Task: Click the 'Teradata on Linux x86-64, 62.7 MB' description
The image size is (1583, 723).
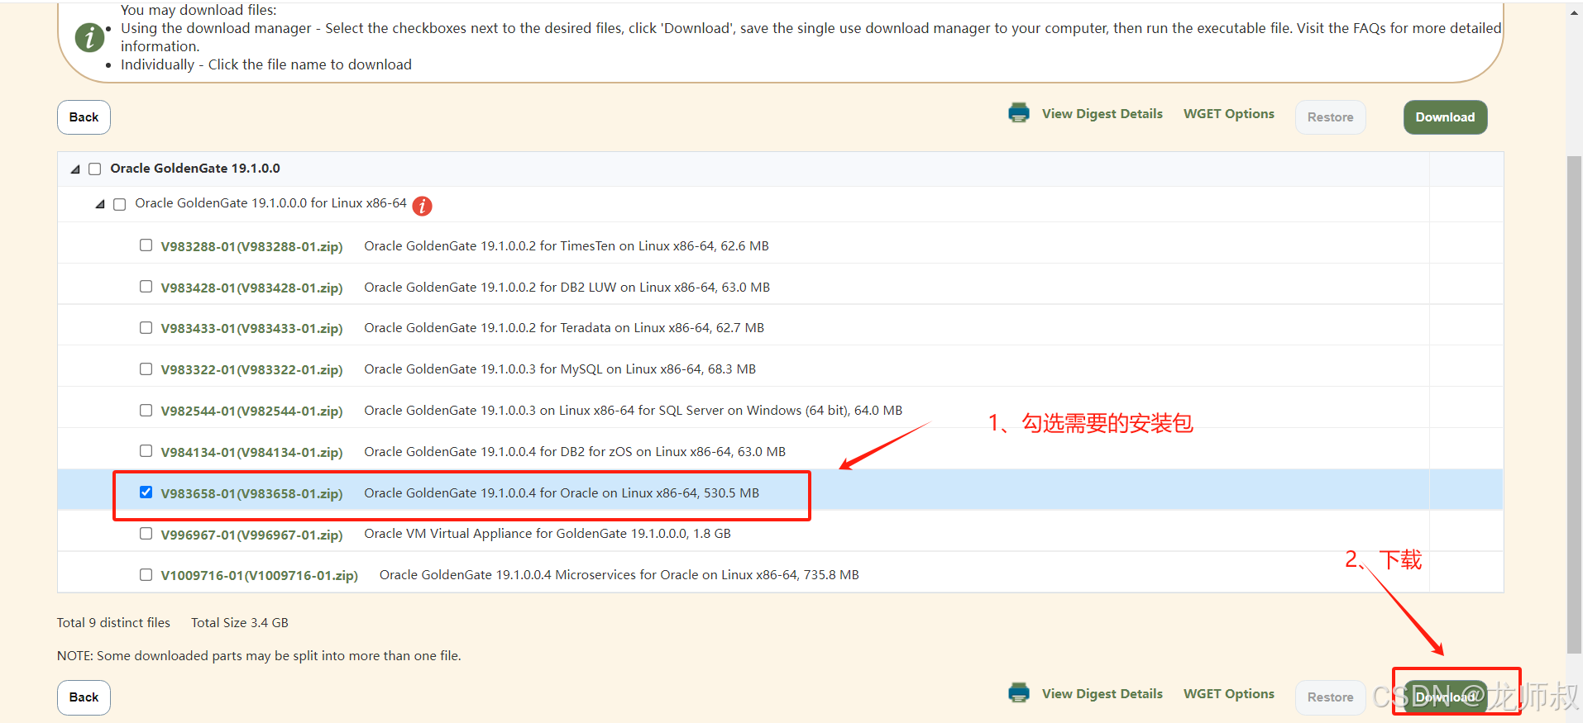Action: tap(564, 328)
